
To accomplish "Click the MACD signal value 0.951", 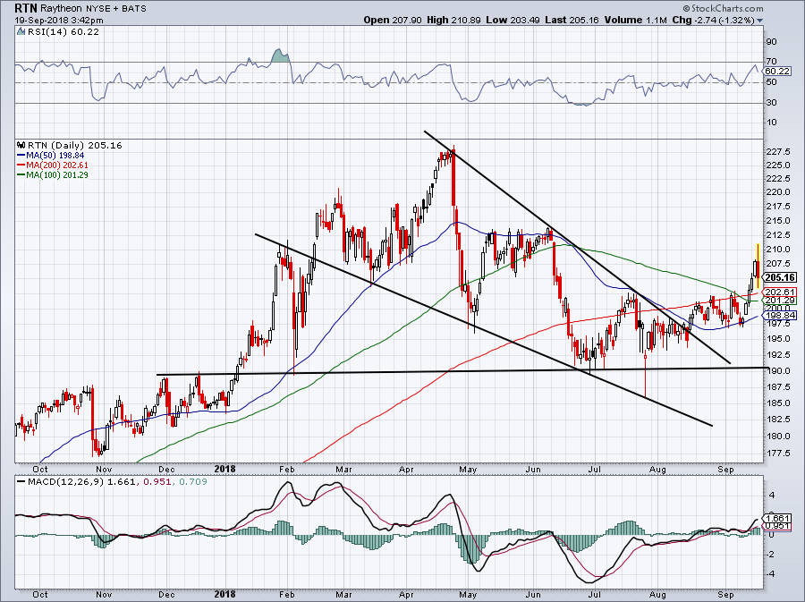I will coord(157,482).
